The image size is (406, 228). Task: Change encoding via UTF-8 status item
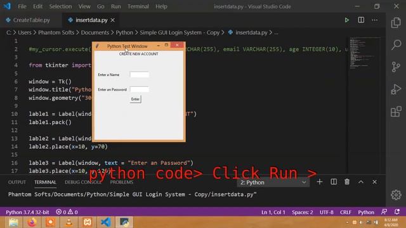(326, 212)
